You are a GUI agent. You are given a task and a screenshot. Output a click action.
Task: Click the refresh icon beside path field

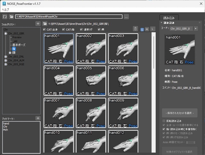tap(5, 17)
